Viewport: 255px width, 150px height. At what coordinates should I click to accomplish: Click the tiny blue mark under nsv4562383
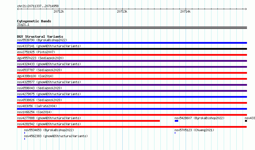point(25,139)
